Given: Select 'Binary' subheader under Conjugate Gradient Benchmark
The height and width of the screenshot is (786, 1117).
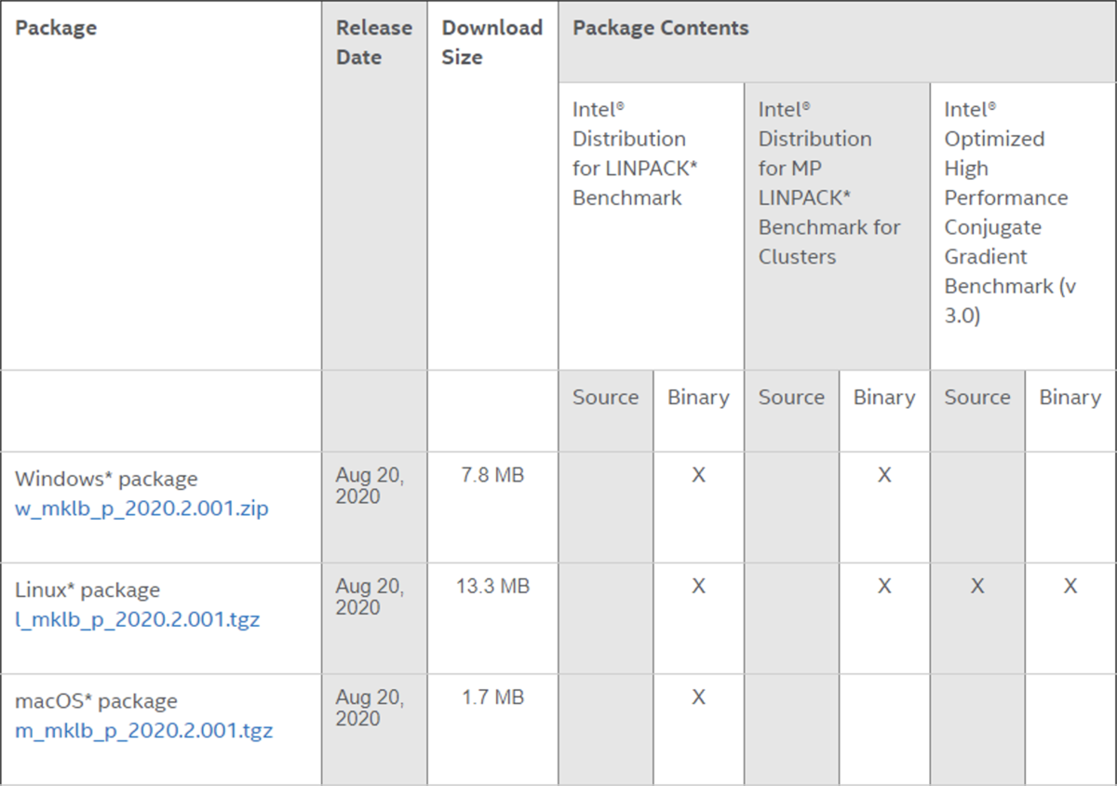Looking at the screenshot, I should pyautogui.click(x=1070, y=397).
